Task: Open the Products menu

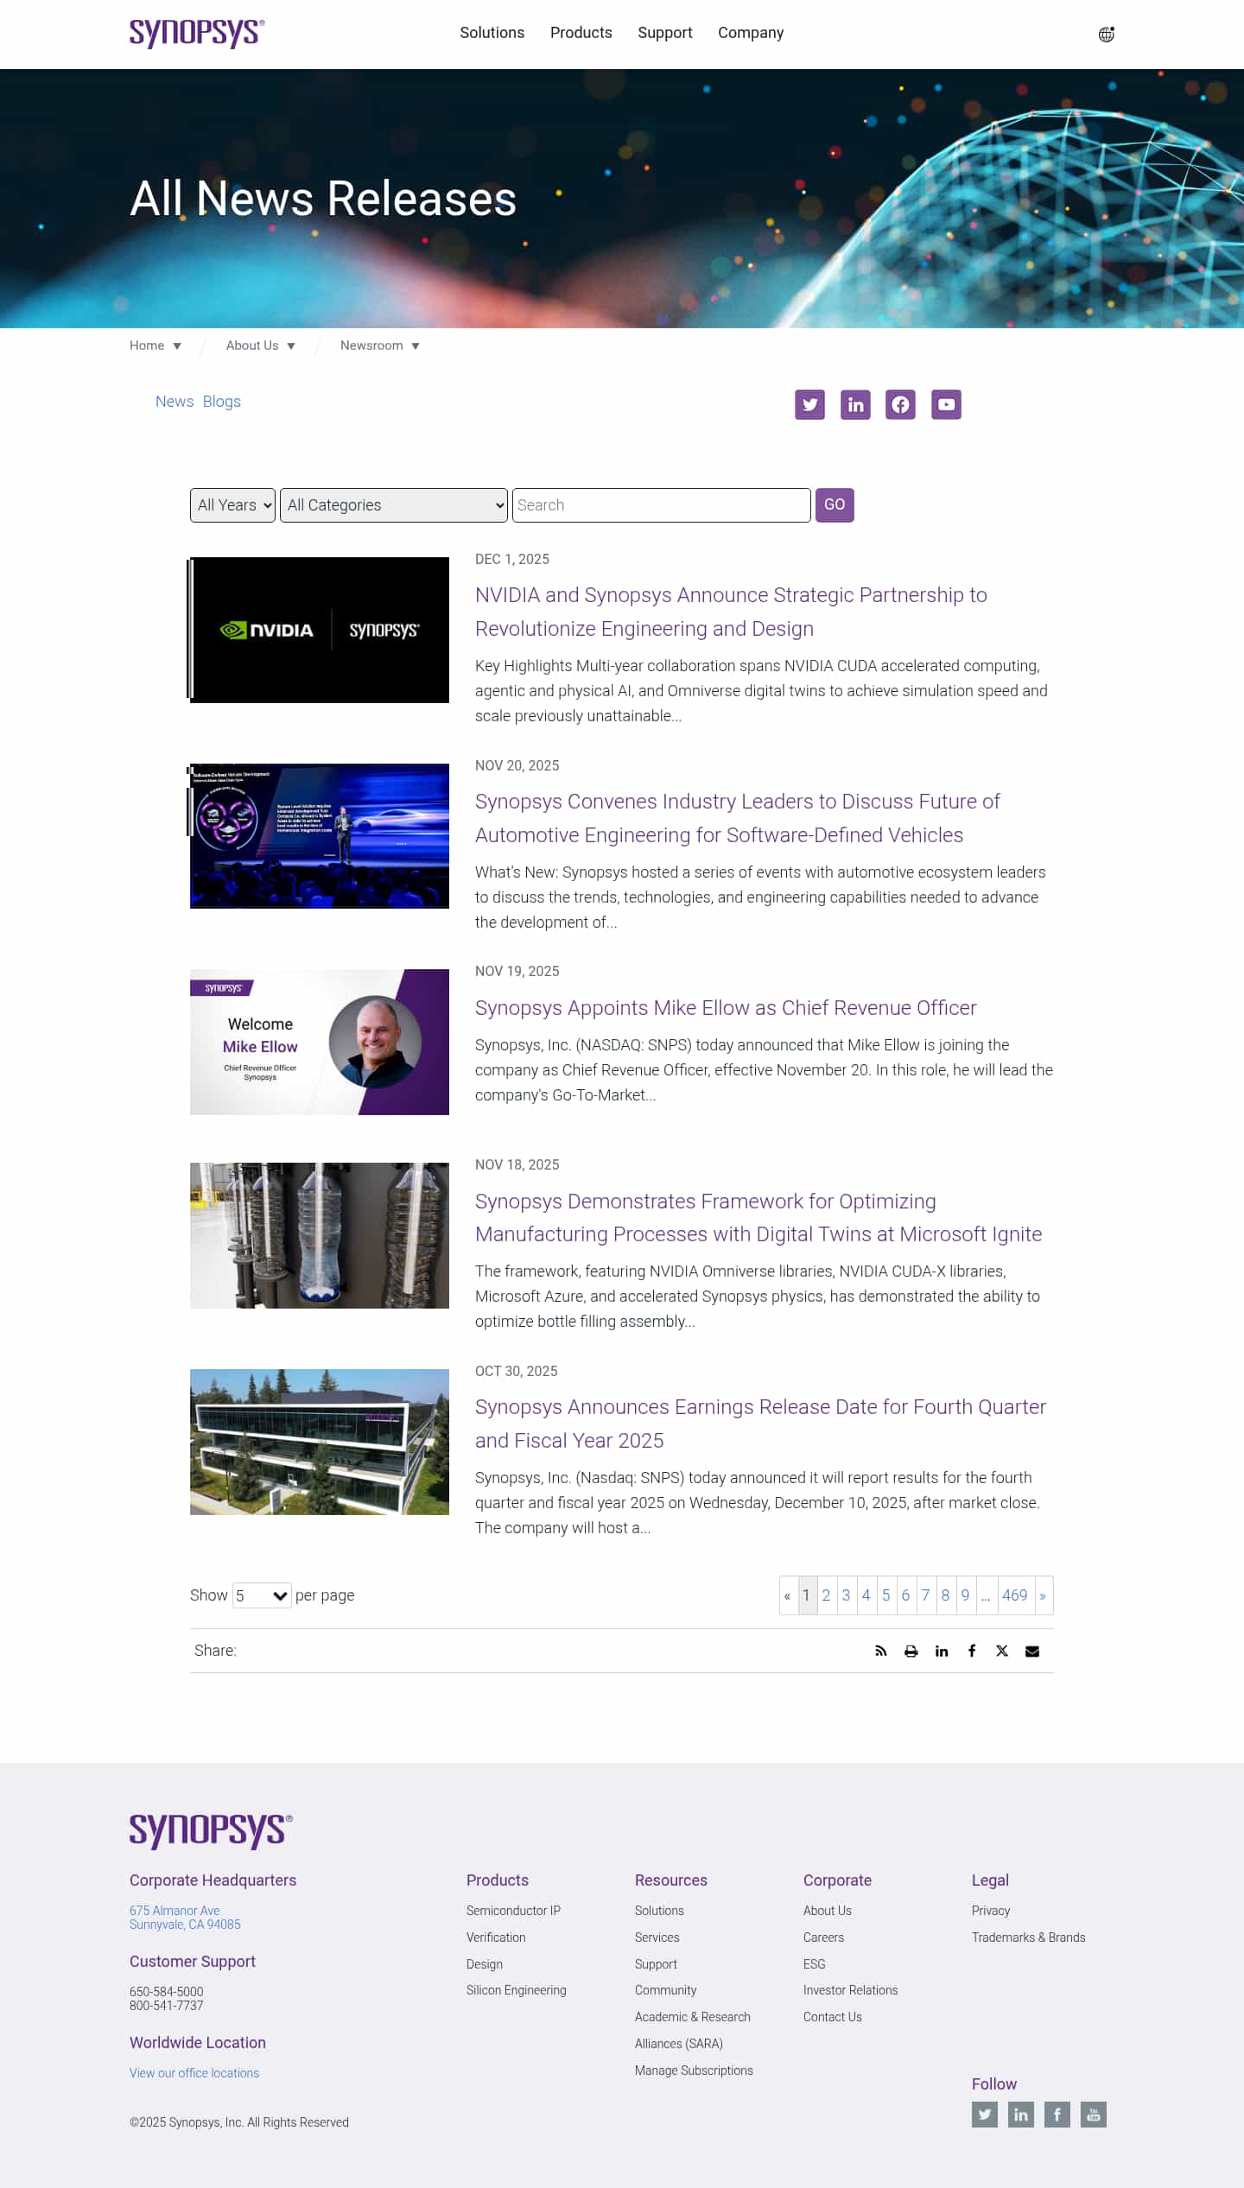Action: coord(581,33)
